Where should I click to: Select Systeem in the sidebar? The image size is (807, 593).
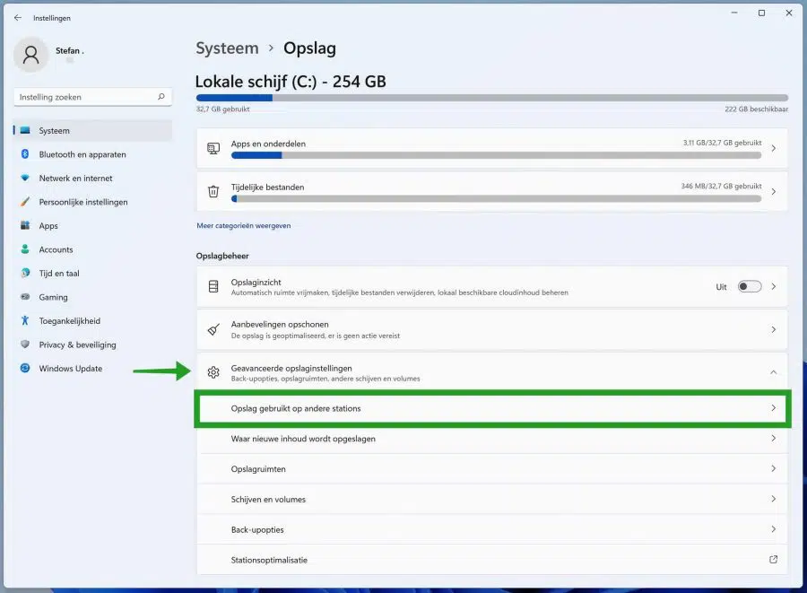click(92, 130)
